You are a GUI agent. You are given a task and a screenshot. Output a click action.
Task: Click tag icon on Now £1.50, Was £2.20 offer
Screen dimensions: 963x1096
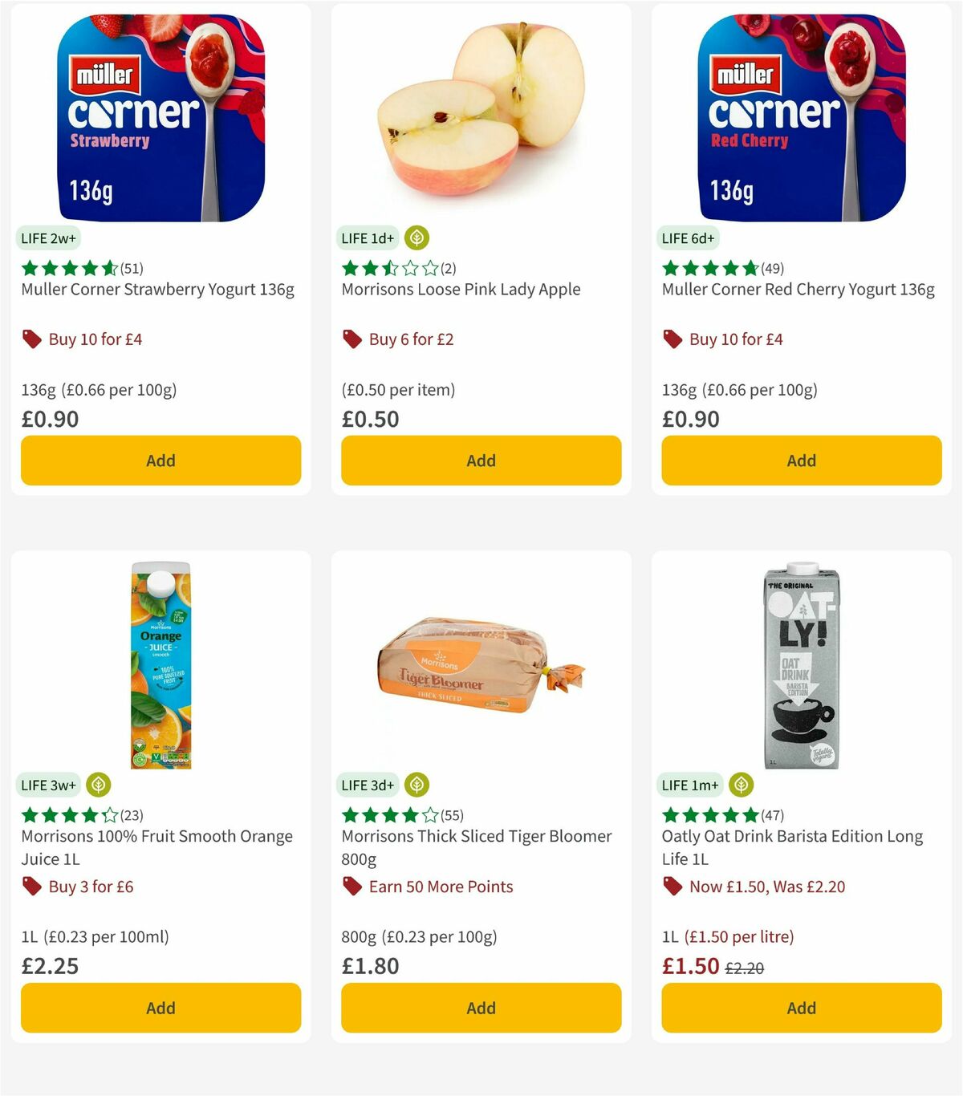coord(672,887)
